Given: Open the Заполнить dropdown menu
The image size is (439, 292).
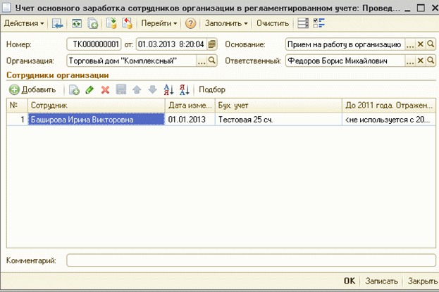Looking at the screenshot, I should pos(226,23).
